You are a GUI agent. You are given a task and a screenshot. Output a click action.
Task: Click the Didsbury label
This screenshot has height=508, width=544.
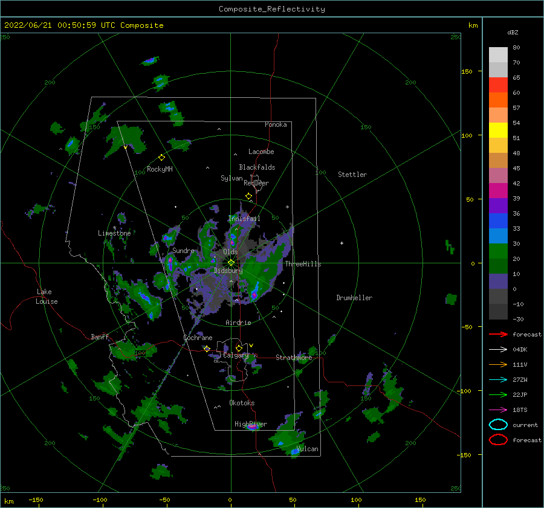tap(228, 271)
